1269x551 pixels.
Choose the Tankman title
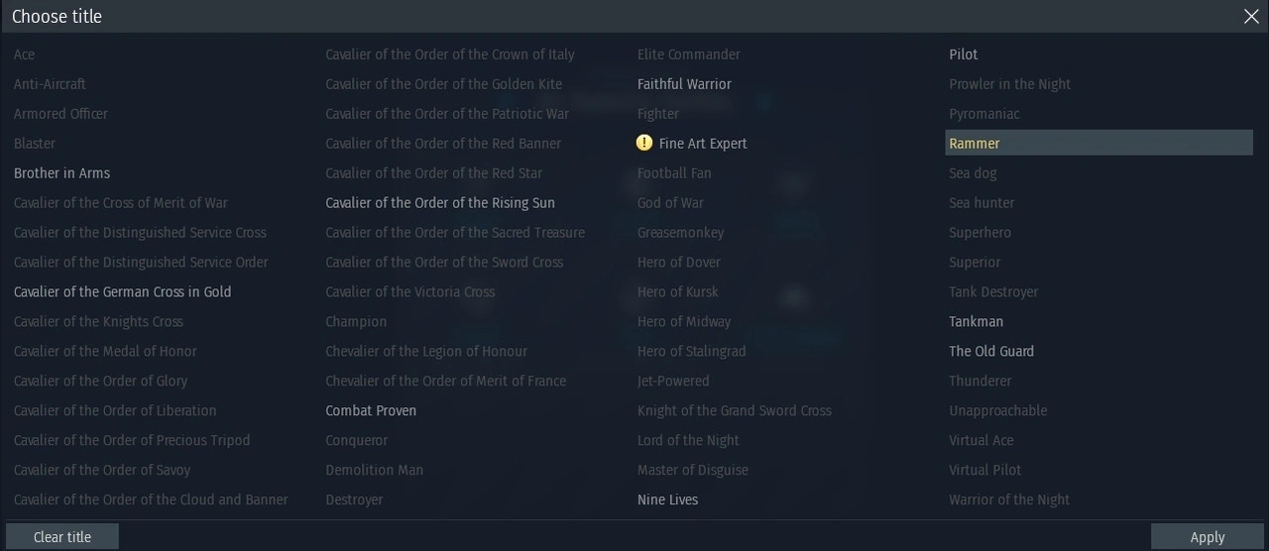[x=976, y=322]
